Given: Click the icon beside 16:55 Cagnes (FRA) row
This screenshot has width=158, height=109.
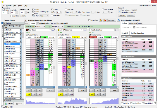Looking at the screenshot, I should pos(21,63).
